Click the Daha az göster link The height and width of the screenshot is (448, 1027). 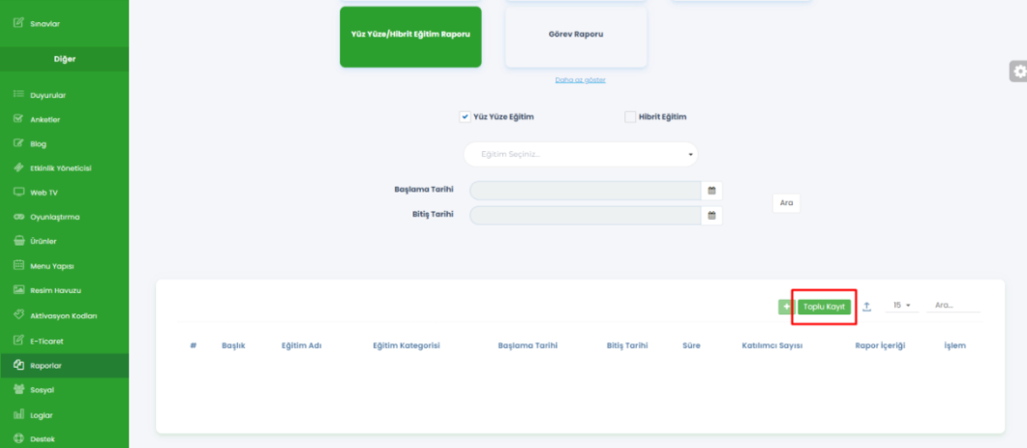click(x=580, y=79)
